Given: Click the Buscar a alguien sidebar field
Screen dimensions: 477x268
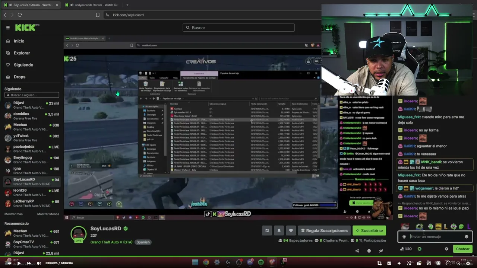Looking at the screenshot, I should pos(32,95).
